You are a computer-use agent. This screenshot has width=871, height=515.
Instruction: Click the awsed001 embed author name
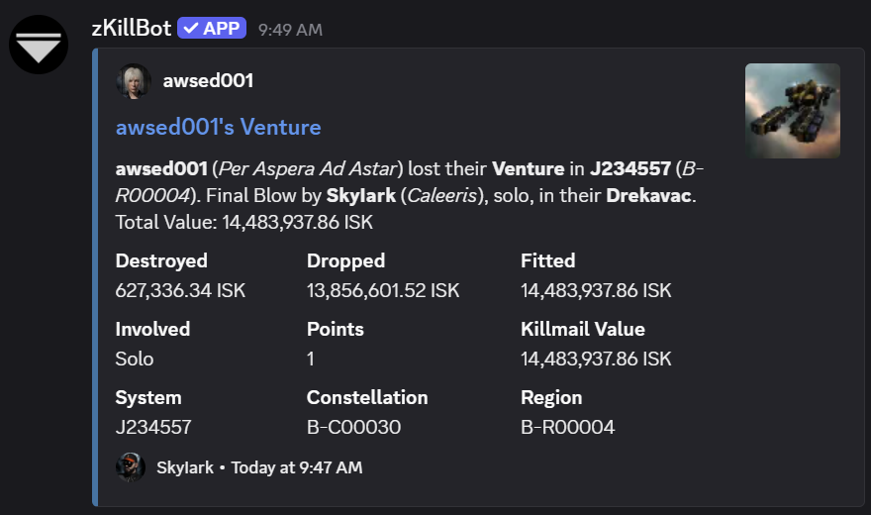point(208,81)
